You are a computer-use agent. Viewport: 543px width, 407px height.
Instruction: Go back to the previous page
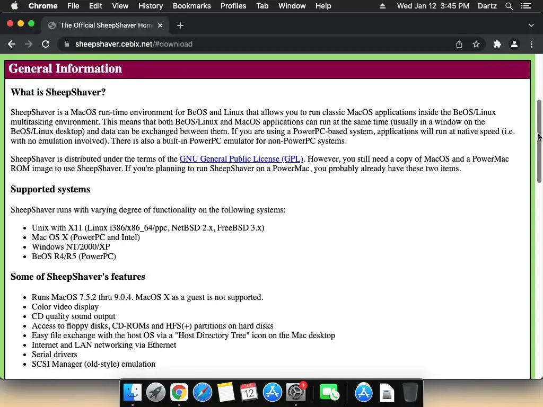pos(12,44)
